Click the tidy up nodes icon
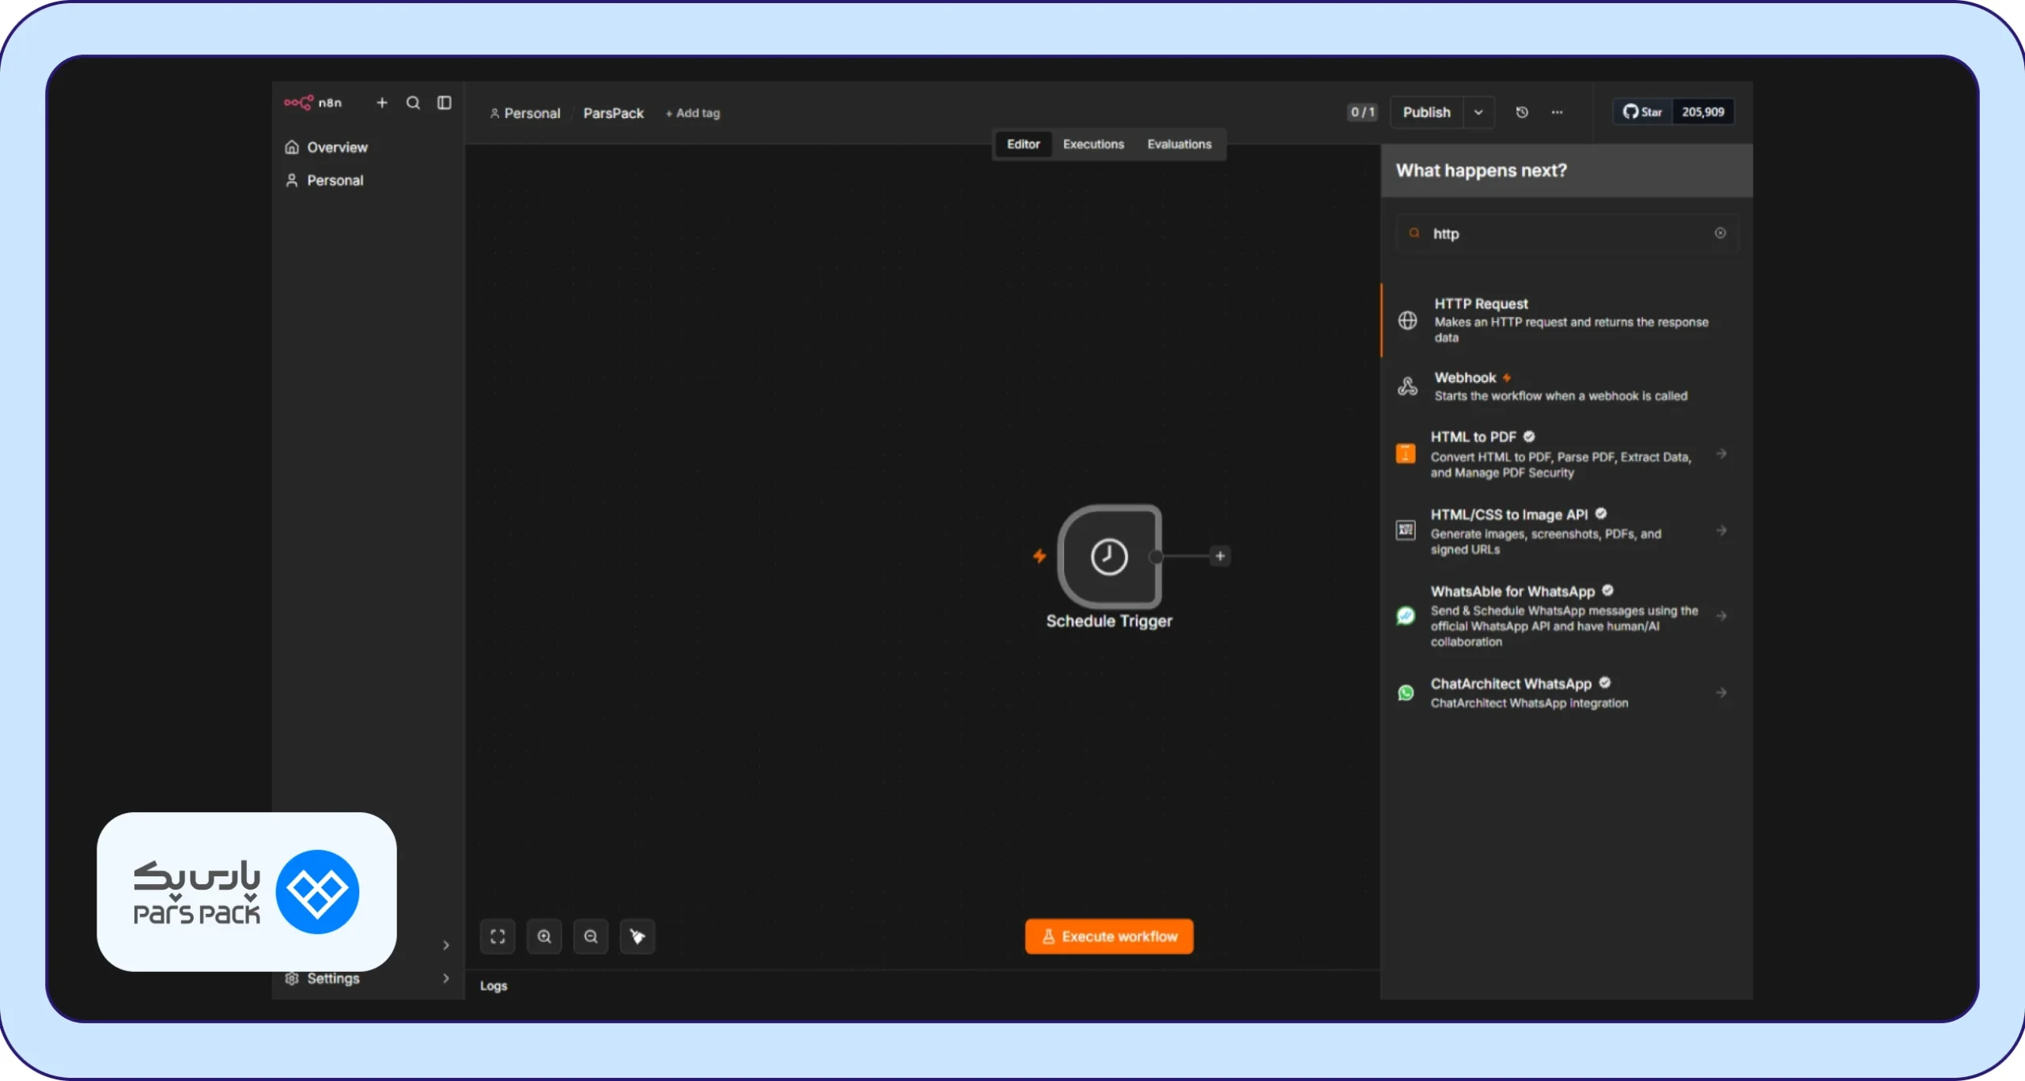This screenshot has width=2025, height=1081. tap(638, 936)
